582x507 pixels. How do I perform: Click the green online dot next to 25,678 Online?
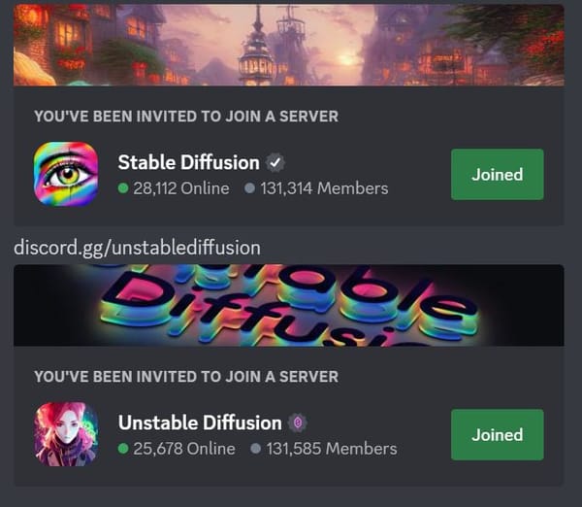click(123, 449)
